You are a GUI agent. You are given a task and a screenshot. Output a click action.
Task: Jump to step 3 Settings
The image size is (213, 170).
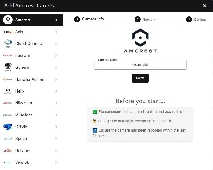coord(197,20)
